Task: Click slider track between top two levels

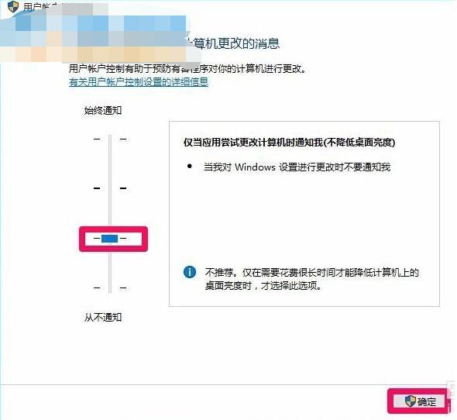Action: click(110, 164)
